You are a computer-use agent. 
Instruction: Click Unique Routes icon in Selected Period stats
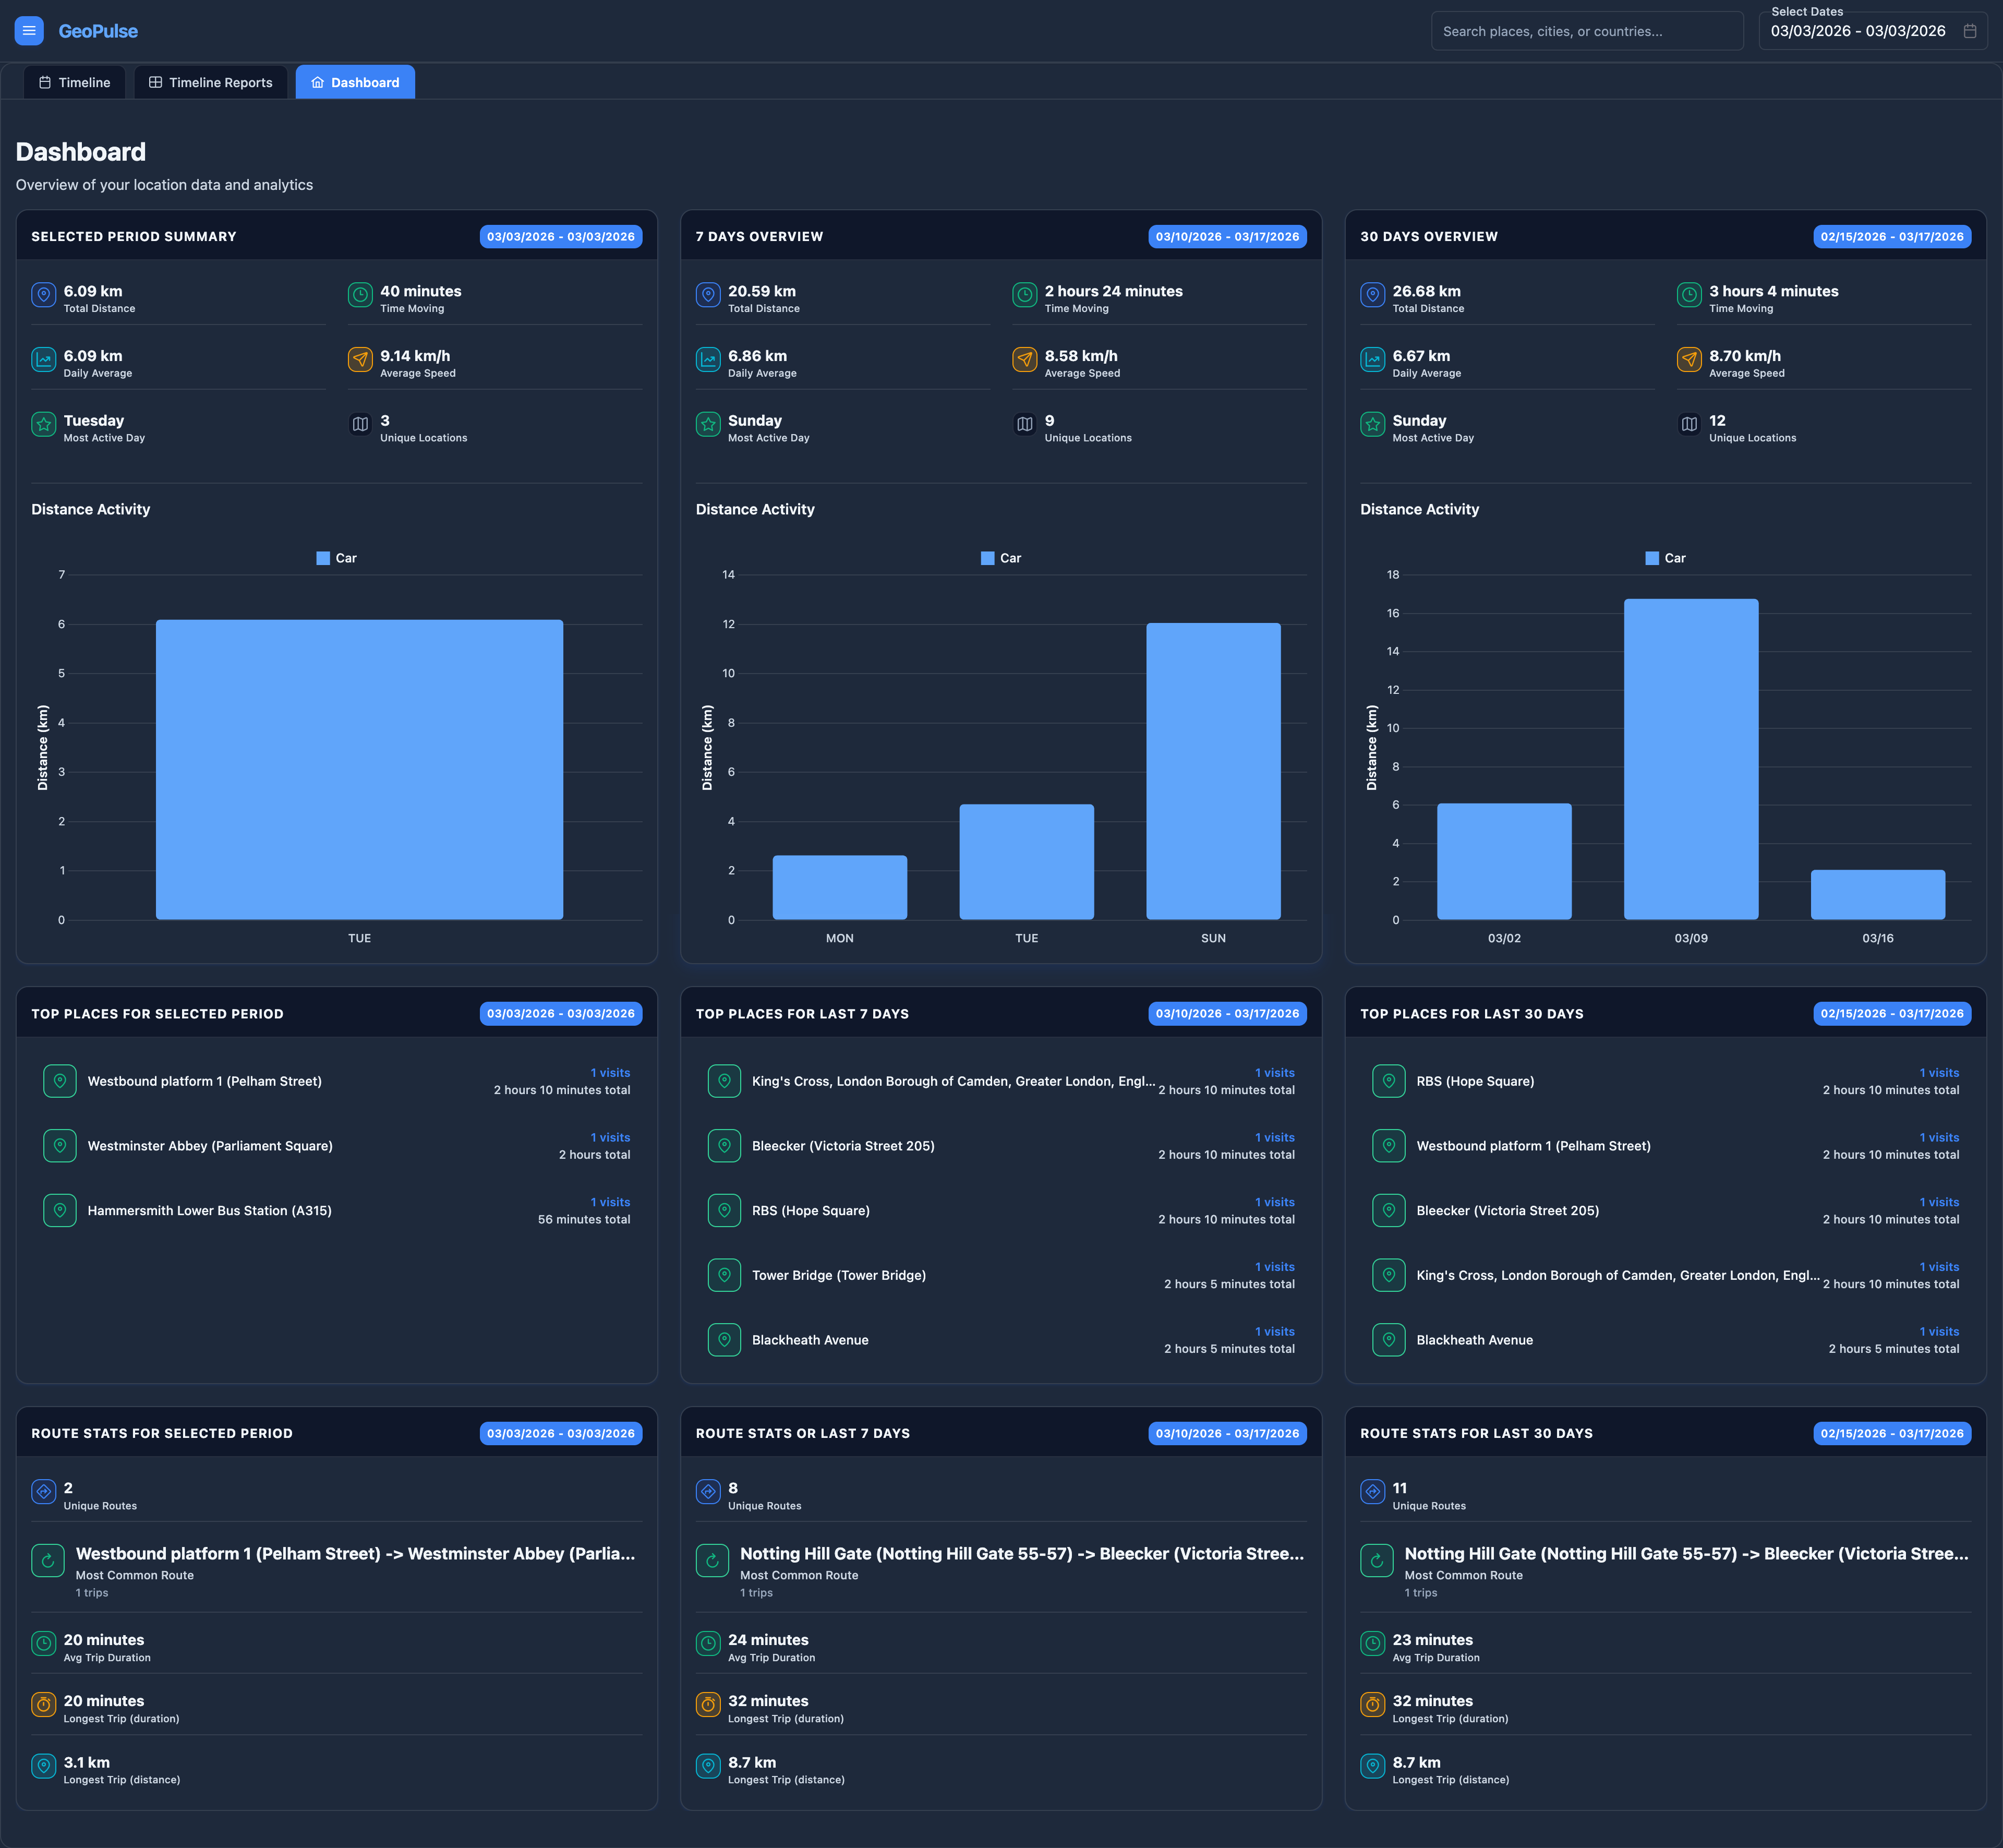coord(44,1492)
